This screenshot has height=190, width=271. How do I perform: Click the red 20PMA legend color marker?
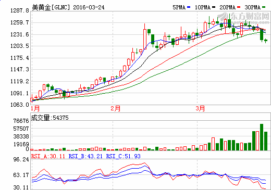239,7
